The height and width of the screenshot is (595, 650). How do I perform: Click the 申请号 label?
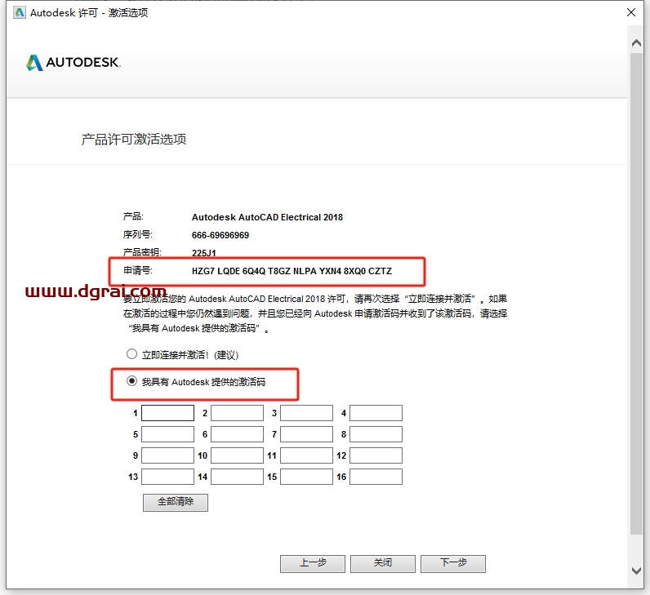pos(138,271)
